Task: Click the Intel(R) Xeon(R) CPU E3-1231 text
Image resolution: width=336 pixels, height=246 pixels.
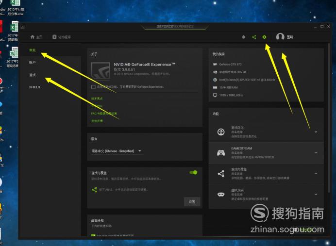Action: [x=247, y=80]
